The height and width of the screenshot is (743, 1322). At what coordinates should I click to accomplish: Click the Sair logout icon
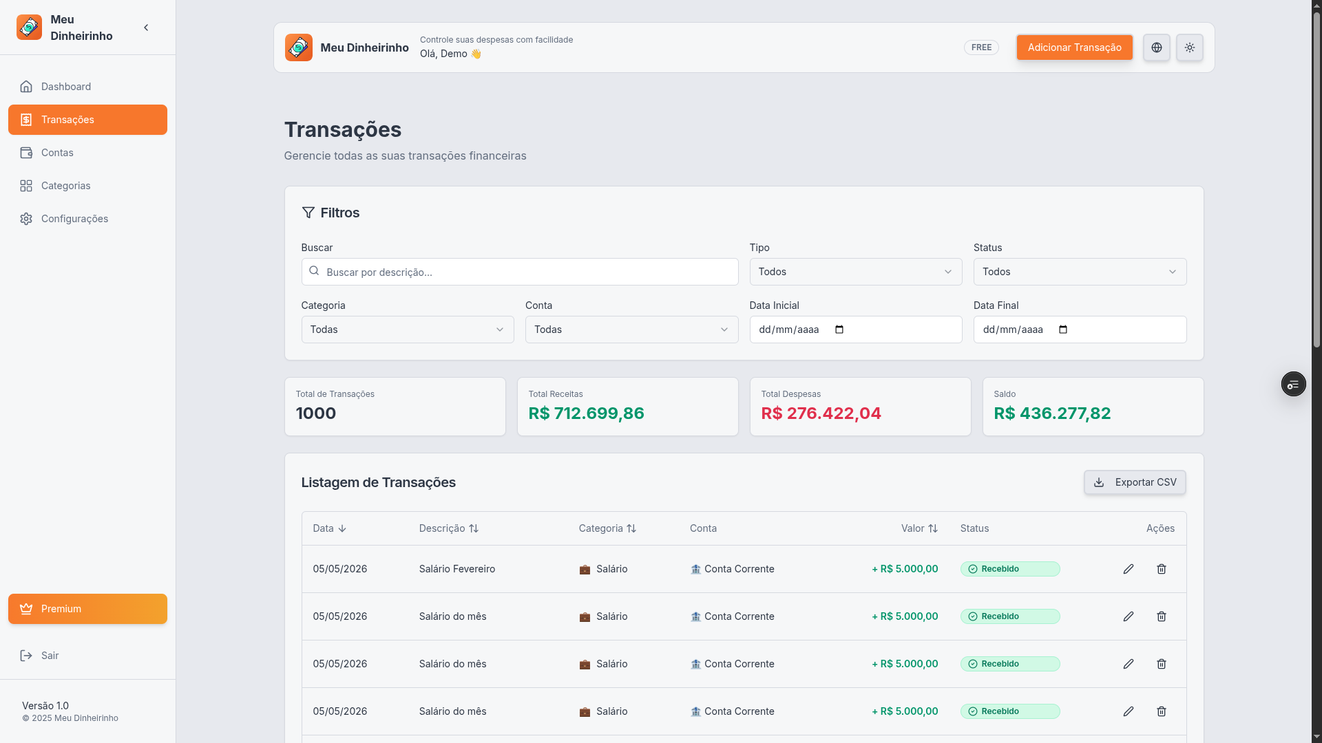pyautogui.click(x=26, y=656)
